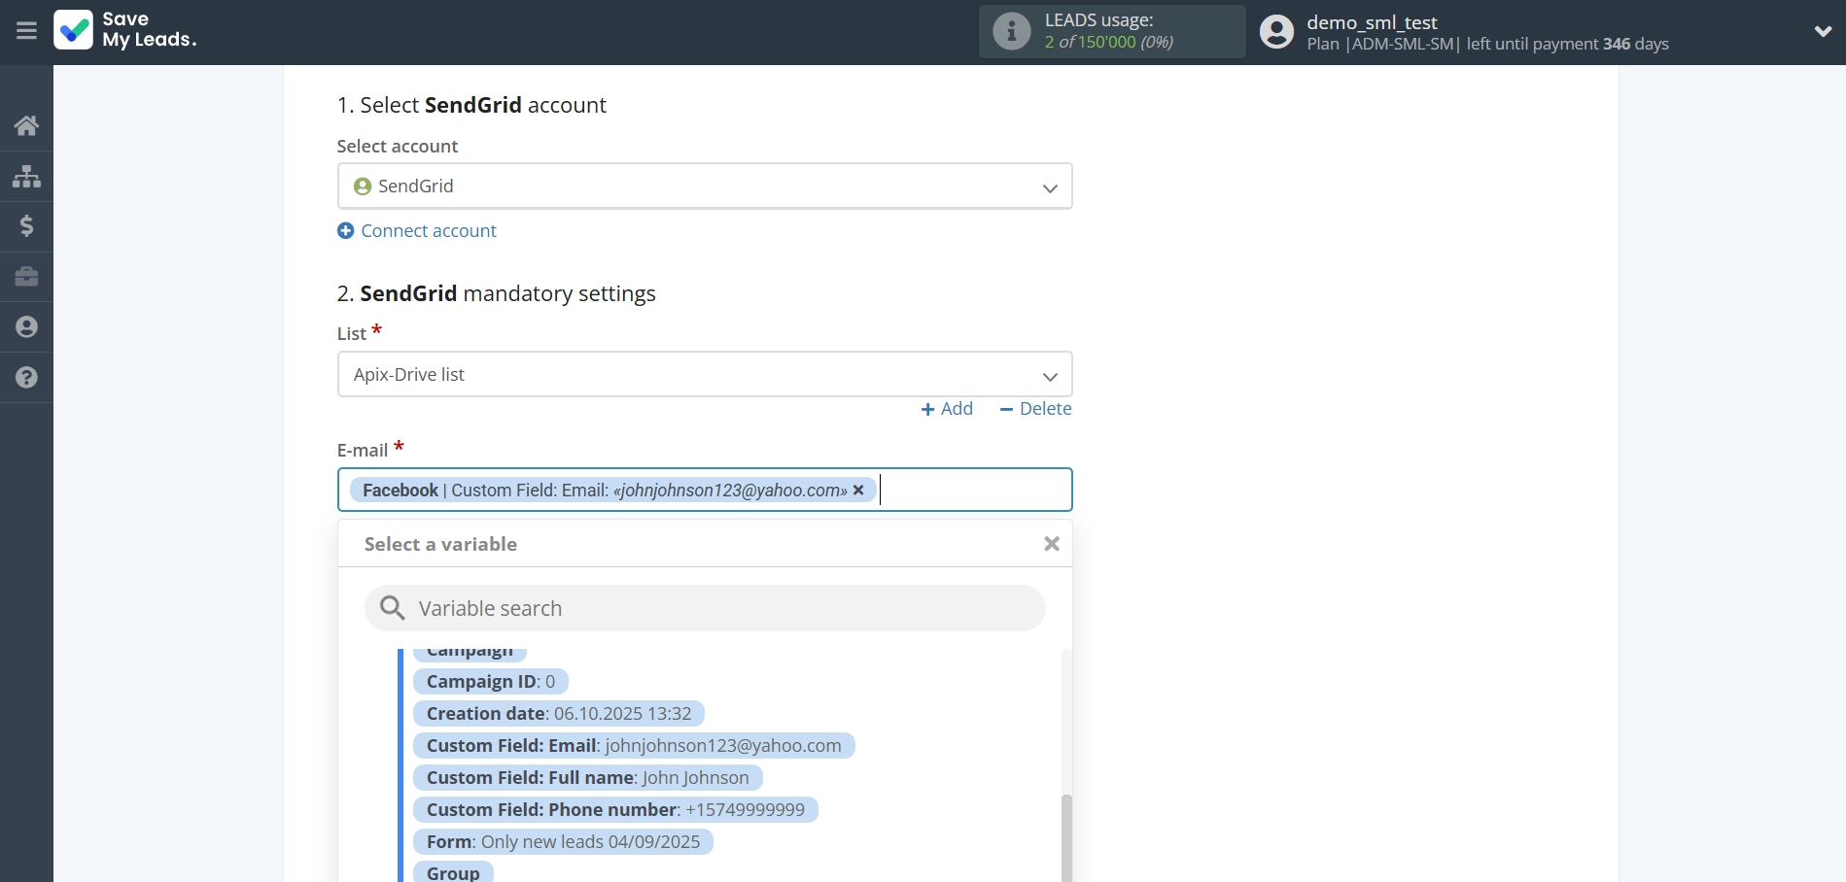This screenshot has height=882, width=1846.
Task: Open the hamburger menu in the header
Action: point(26,31)
